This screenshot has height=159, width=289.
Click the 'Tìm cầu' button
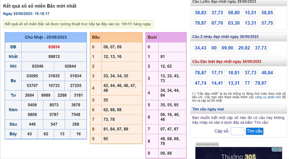tap(254, 131)
